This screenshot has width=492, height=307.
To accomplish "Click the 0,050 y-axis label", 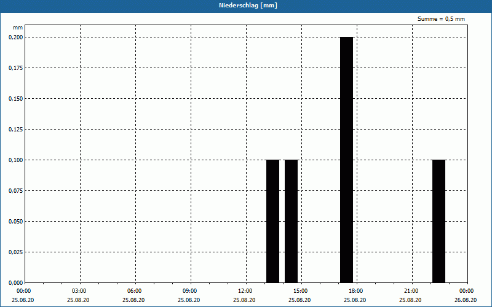I will [x=16, y=222].
